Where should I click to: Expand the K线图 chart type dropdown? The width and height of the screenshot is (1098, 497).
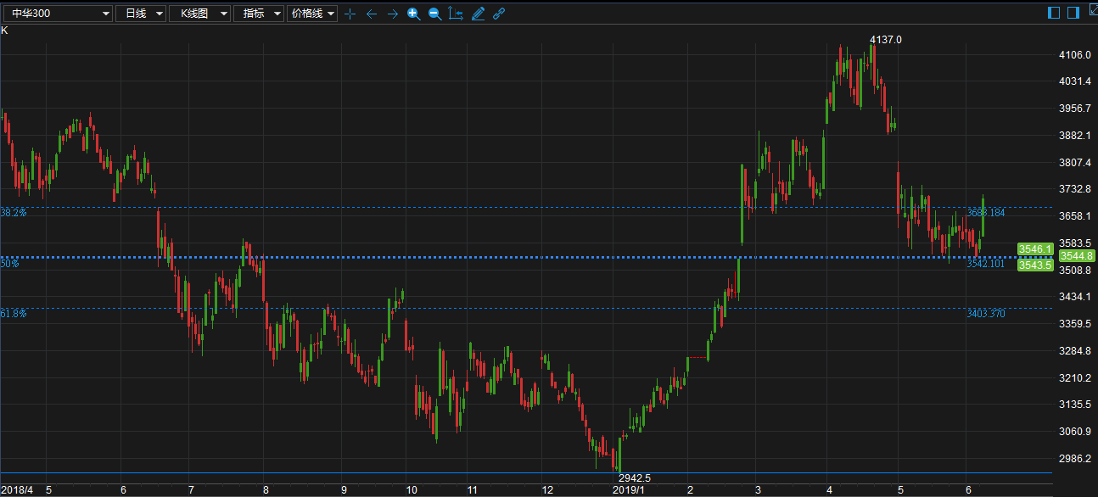(199, 14)
